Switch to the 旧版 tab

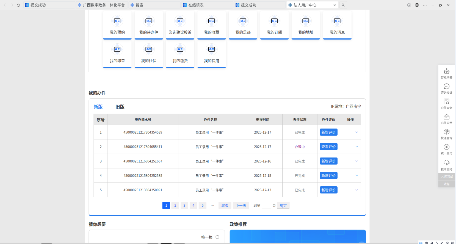point(120,107)
